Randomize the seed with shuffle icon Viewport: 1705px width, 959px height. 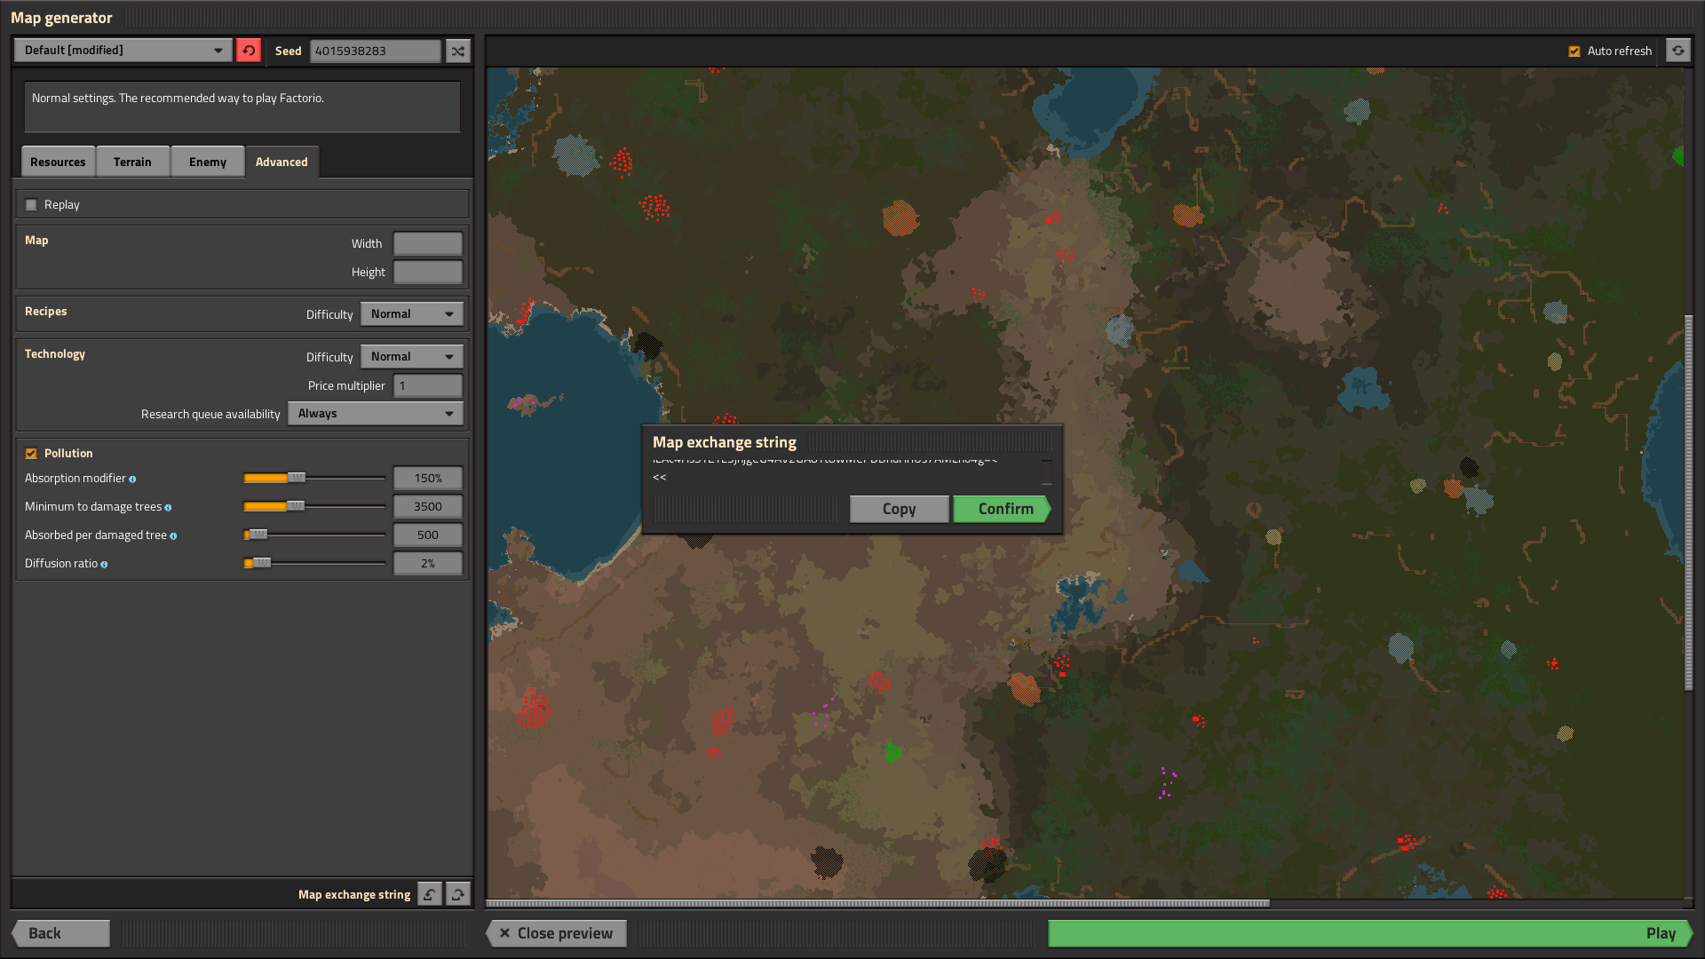tap(457, 52)
